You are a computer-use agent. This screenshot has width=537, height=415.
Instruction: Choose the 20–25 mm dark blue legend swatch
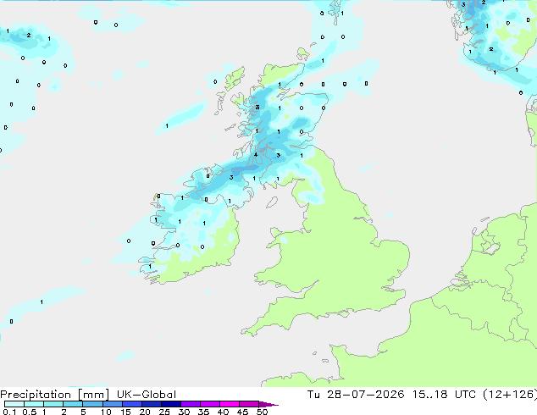tap(151, 404)
